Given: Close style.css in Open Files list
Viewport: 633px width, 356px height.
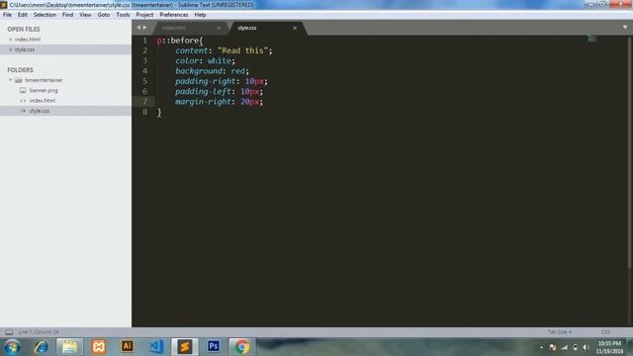Looking at the screenshot, I should [x=11, y=49].
